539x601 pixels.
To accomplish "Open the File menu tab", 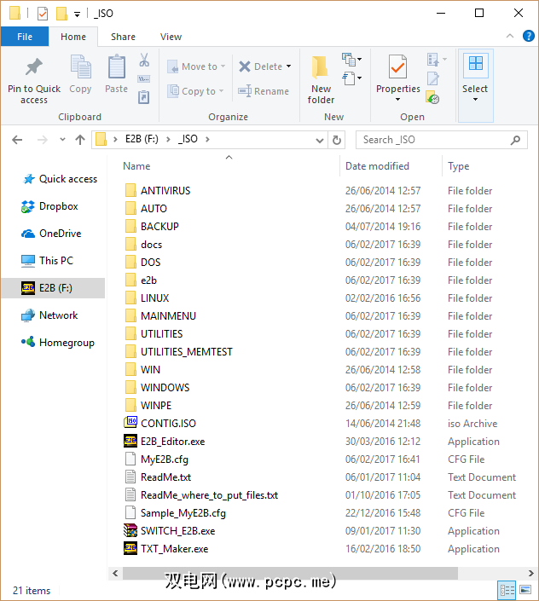I will [25, 37].
